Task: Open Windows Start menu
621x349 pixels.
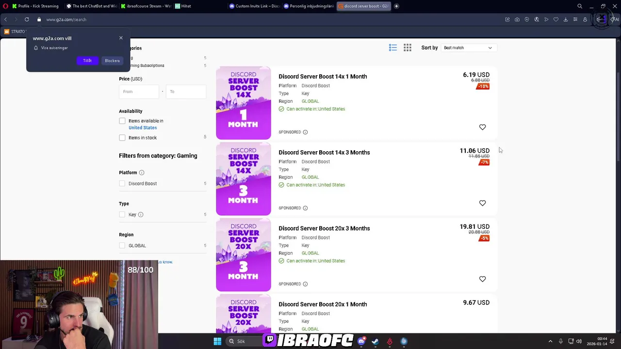Action: coord(217,341)
